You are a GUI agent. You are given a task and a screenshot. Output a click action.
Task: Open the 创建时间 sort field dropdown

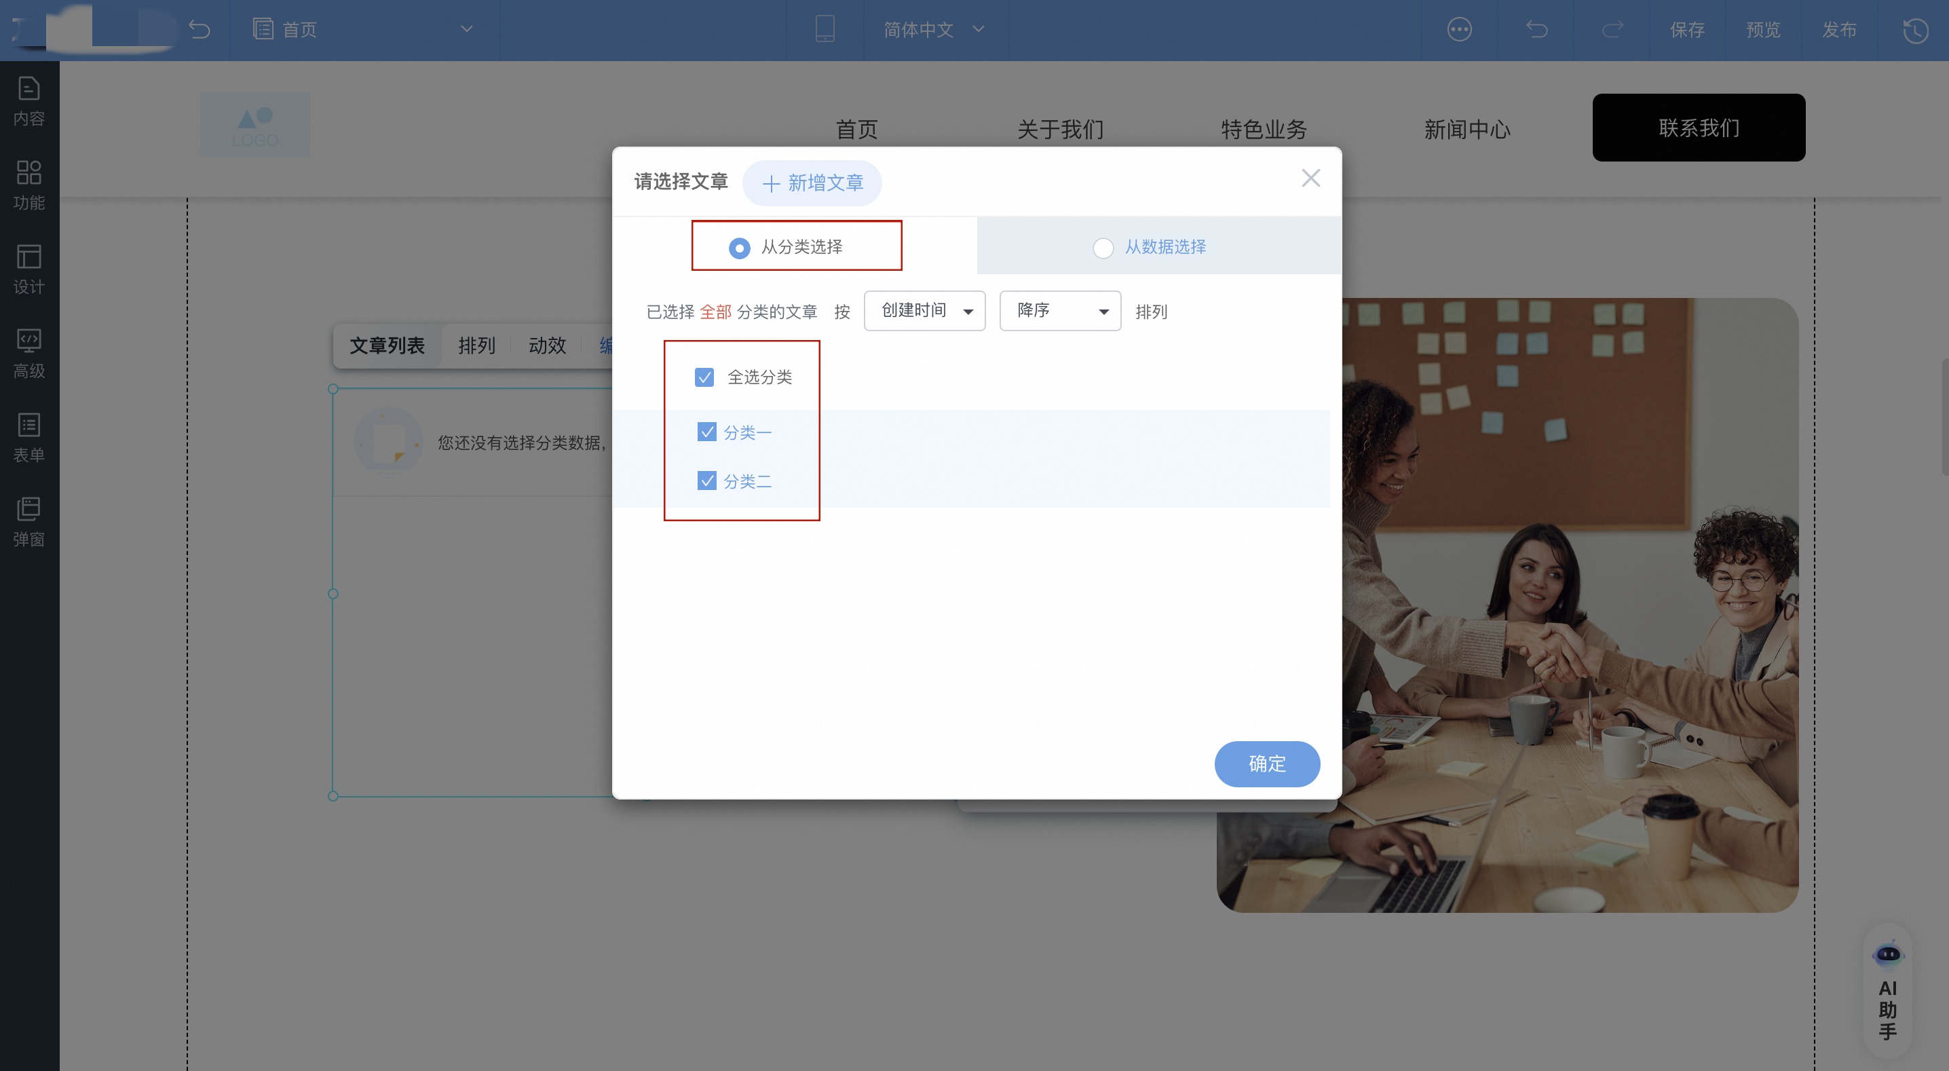point(924,311)
